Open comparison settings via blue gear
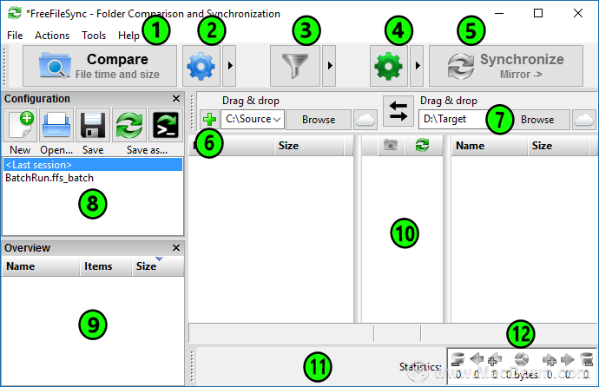This screenshot has height=387, width=599. 201,66
